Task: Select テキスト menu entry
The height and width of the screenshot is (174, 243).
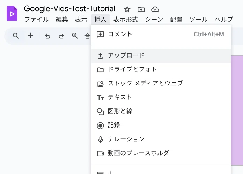Action: pyautogui.click(x=161, y=98)
